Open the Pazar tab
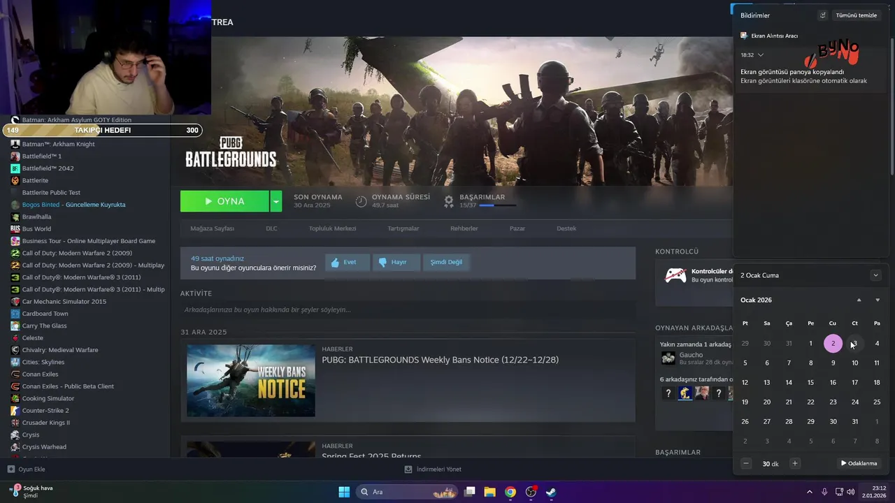 517,228
